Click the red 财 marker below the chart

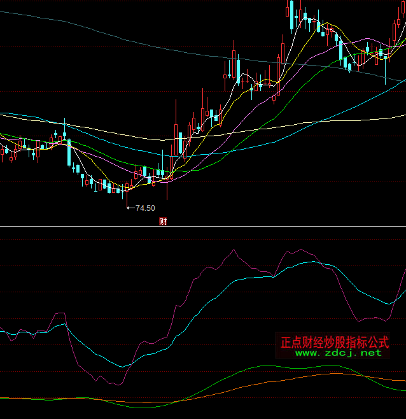(163, 222)
